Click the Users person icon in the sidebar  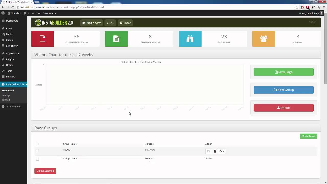coord(3,65)
